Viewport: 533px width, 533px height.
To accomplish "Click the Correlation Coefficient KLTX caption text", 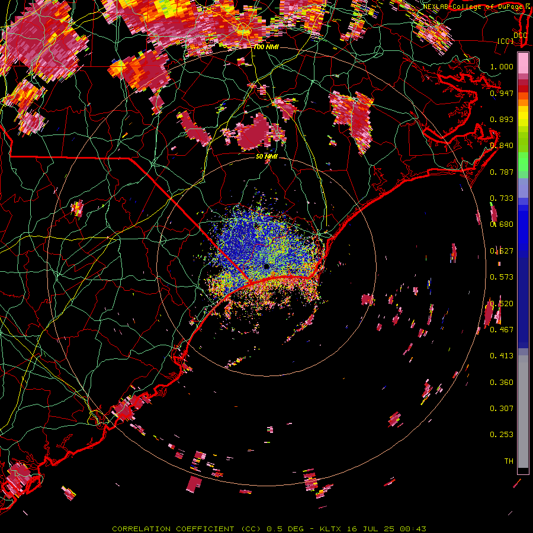I will 269,529.
